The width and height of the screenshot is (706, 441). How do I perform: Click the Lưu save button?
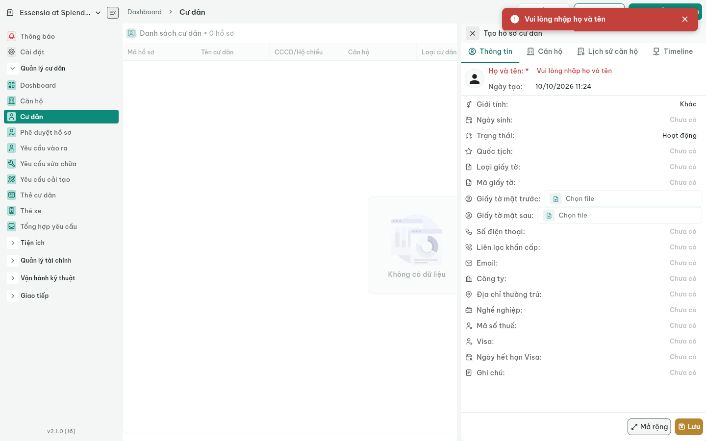coord(689,427)
